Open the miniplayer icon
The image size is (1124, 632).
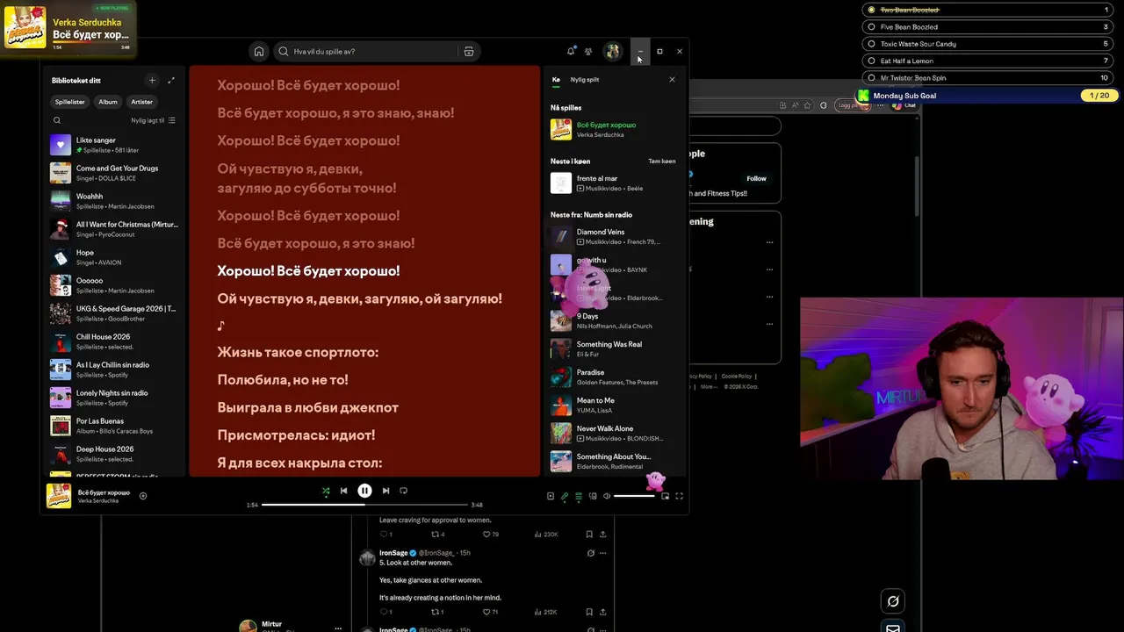point(665,496)
